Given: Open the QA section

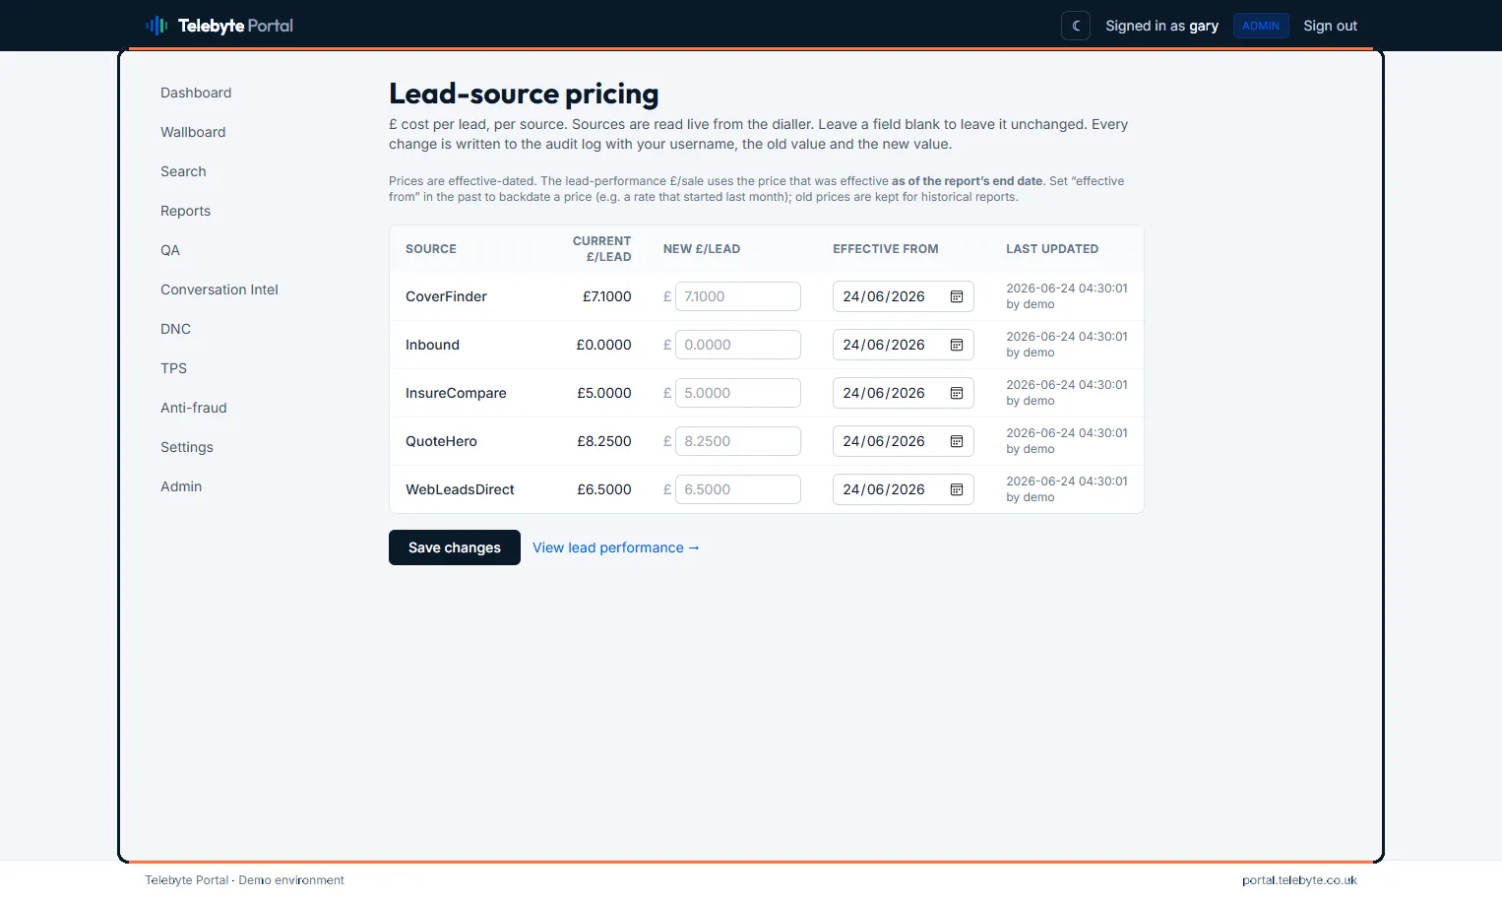Looking at the screenshot, I should 170,250.
